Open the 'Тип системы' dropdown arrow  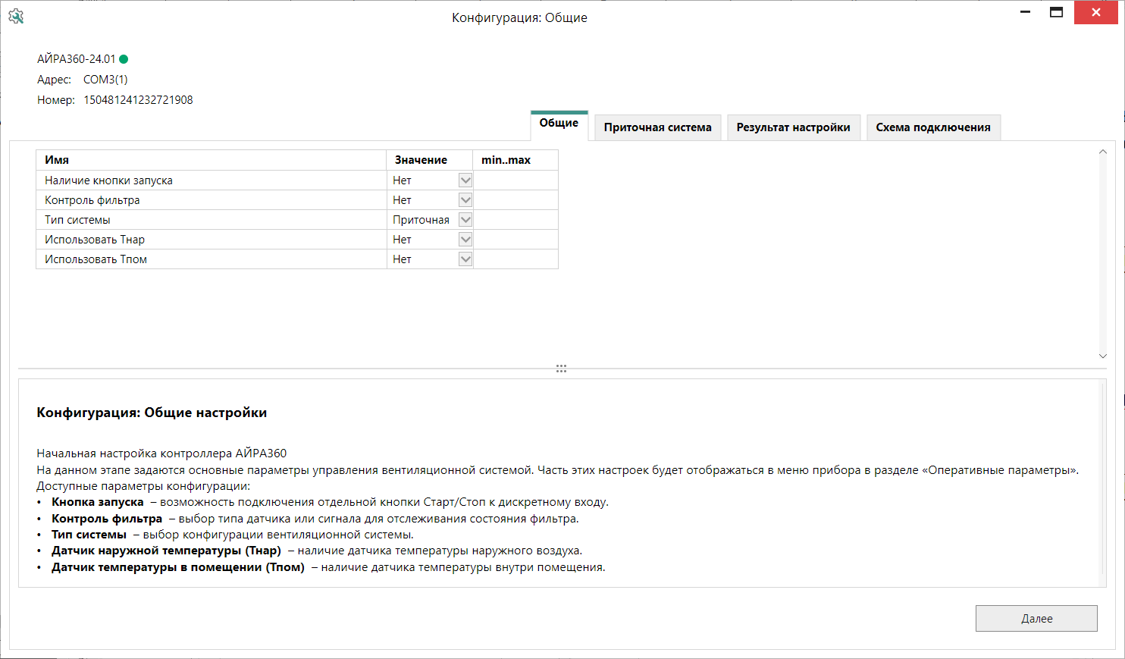(x=465, y=220)
